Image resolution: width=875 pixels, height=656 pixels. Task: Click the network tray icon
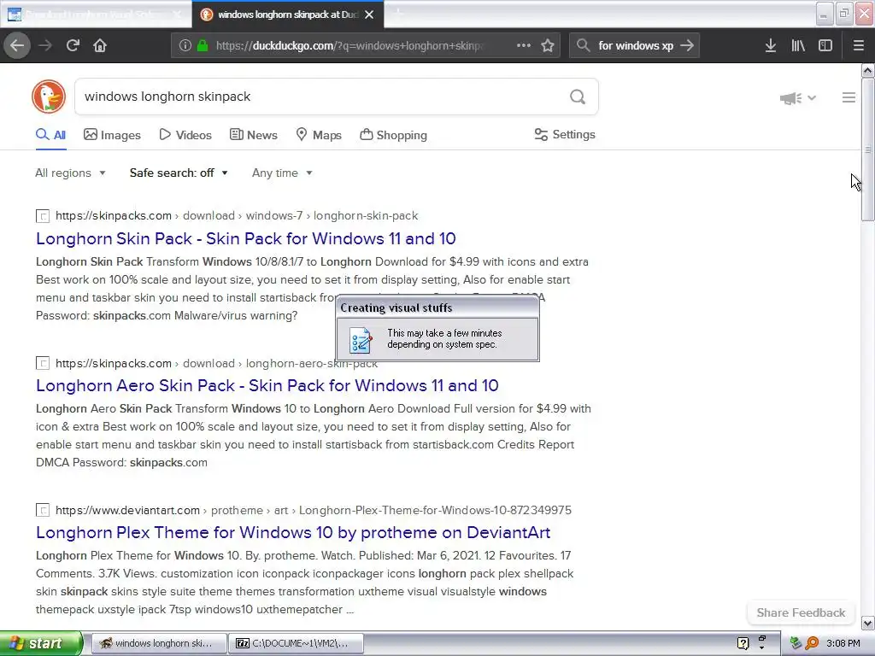pos(796,643)
